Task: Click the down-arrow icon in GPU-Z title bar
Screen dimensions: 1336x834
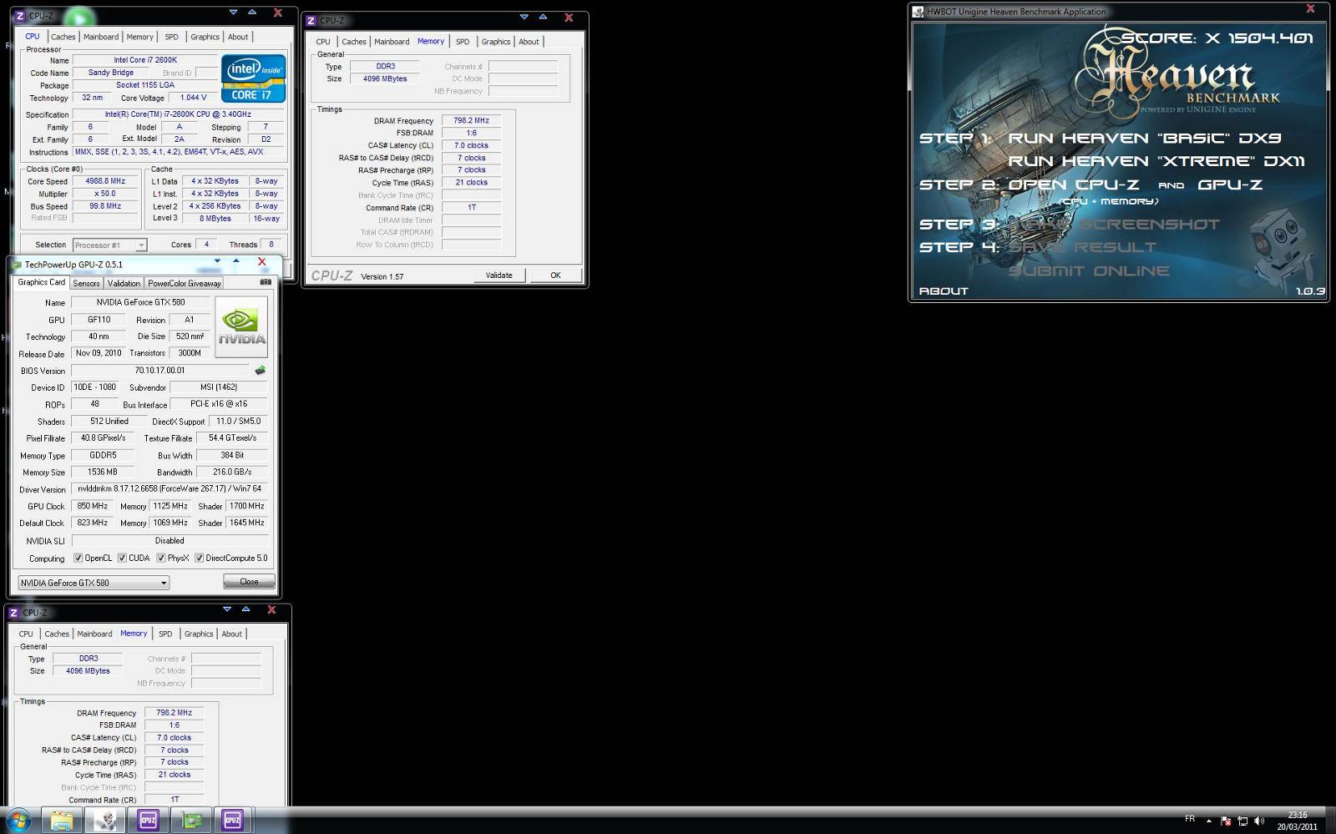Action: (x=217, y=261)
